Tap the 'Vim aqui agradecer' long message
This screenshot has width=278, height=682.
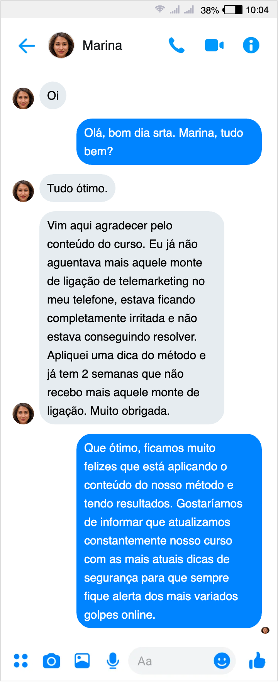pos(132,318)
